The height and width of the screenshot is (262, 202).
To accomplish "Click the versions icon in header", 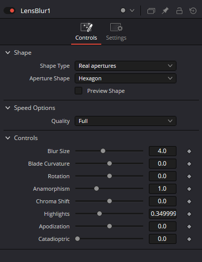I will (x=151, y=11).
